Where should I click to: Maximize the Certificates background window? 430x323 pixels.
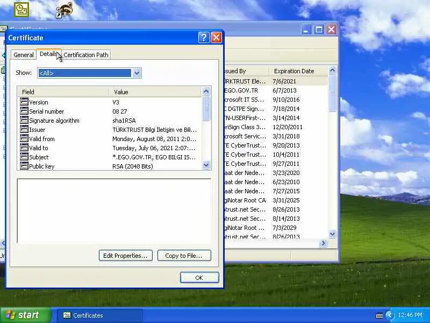pyautogui.click(x=319, y=30)
